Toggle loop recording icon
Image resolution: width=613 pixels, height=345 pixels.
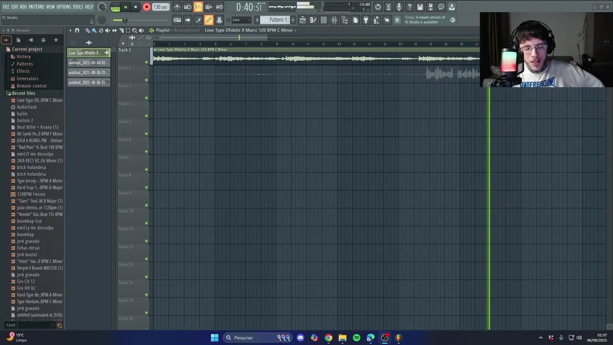(x=219, y=7)
